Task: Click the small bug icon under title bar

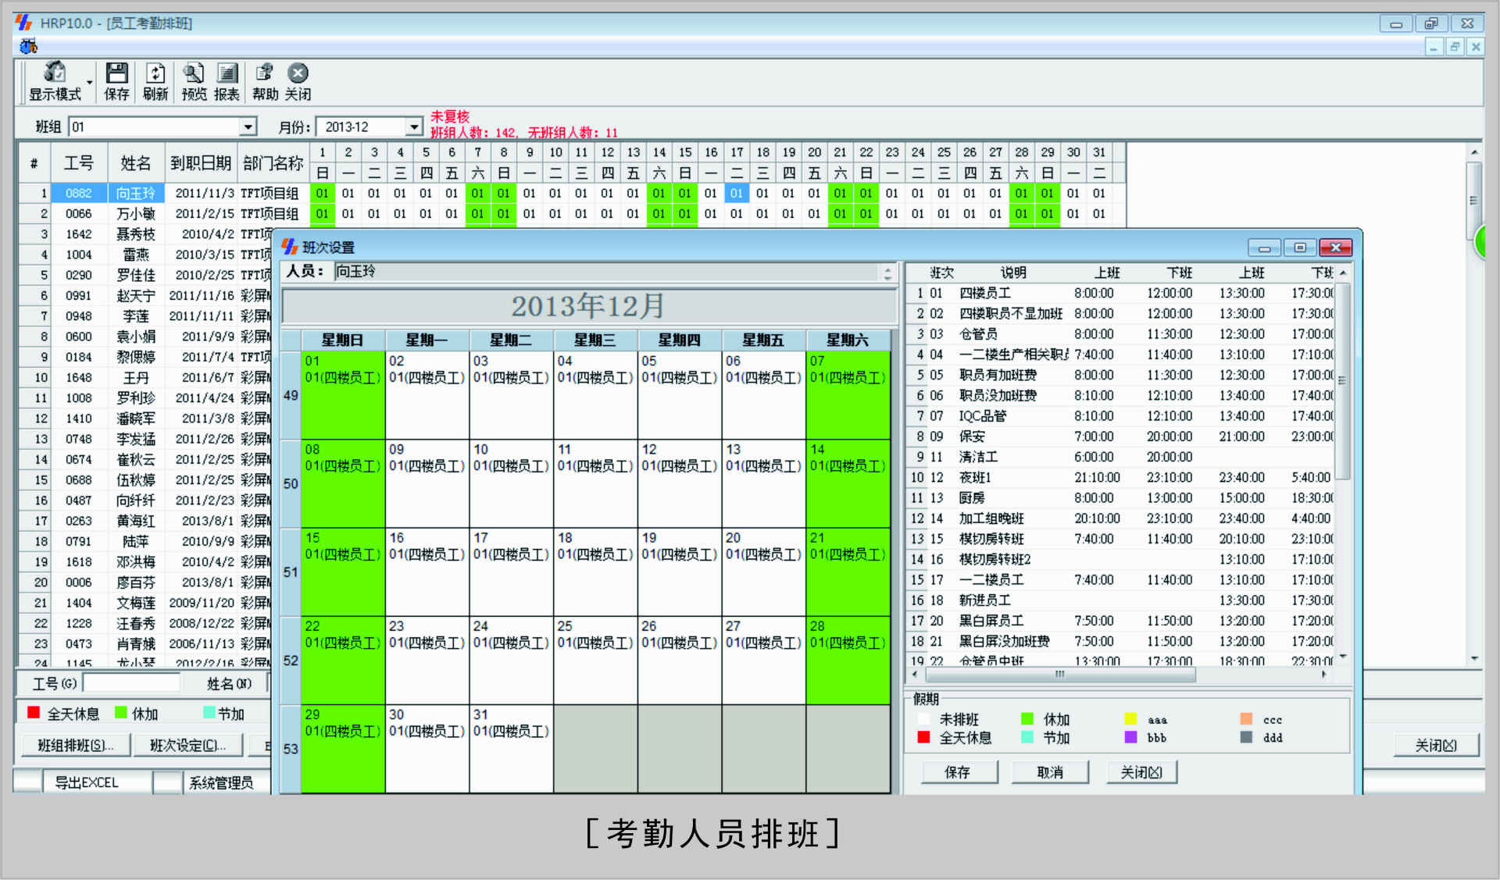Action: 29,47
